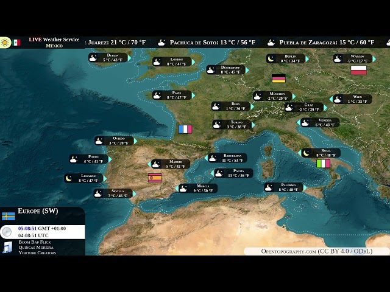Image resolution: width=390 pixels, height=292 pixels.
Task: Click the Graz -2 °C / 29 °F label
Action: click(304, 107)
